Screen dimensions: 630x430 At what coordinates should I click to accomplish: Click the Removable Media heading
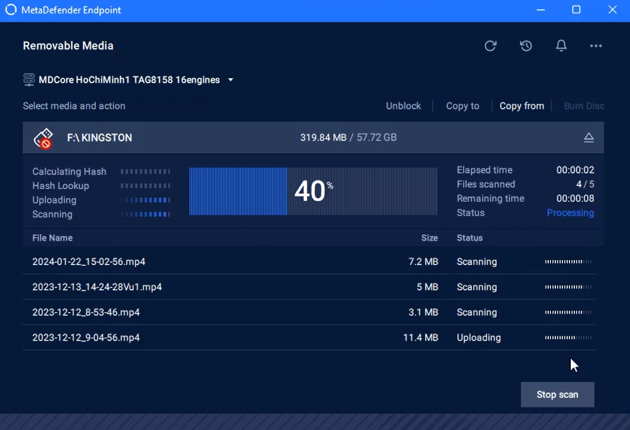(68, 46)
